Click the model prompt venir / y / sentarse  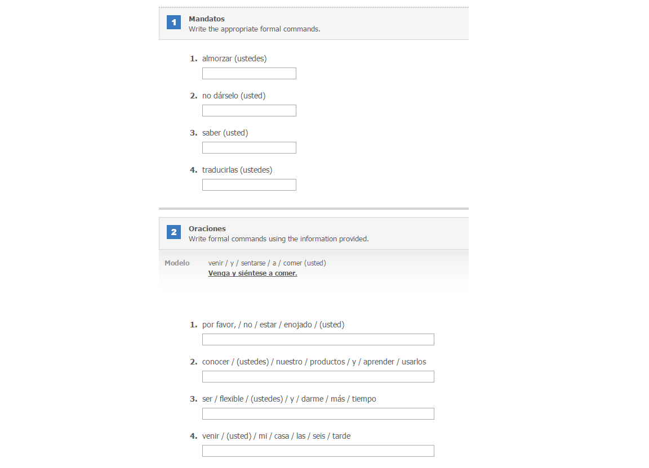pos(267,263)
